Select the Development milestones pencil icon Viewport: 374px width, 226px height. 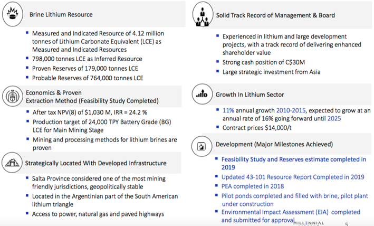click(x=202, y=145)
